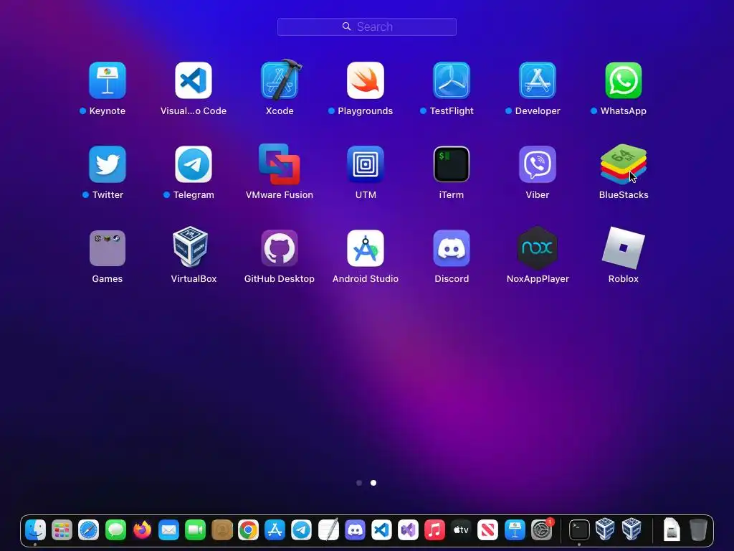Open Apple TV in the Dock
734x551 pixels.
point(461,530)
